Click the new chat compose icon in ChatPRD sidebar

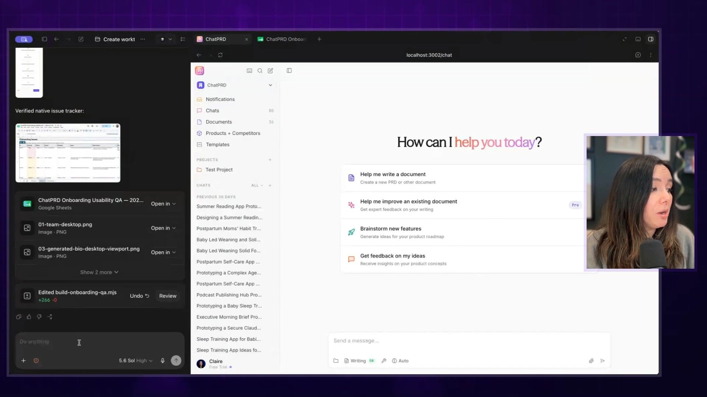270,71
